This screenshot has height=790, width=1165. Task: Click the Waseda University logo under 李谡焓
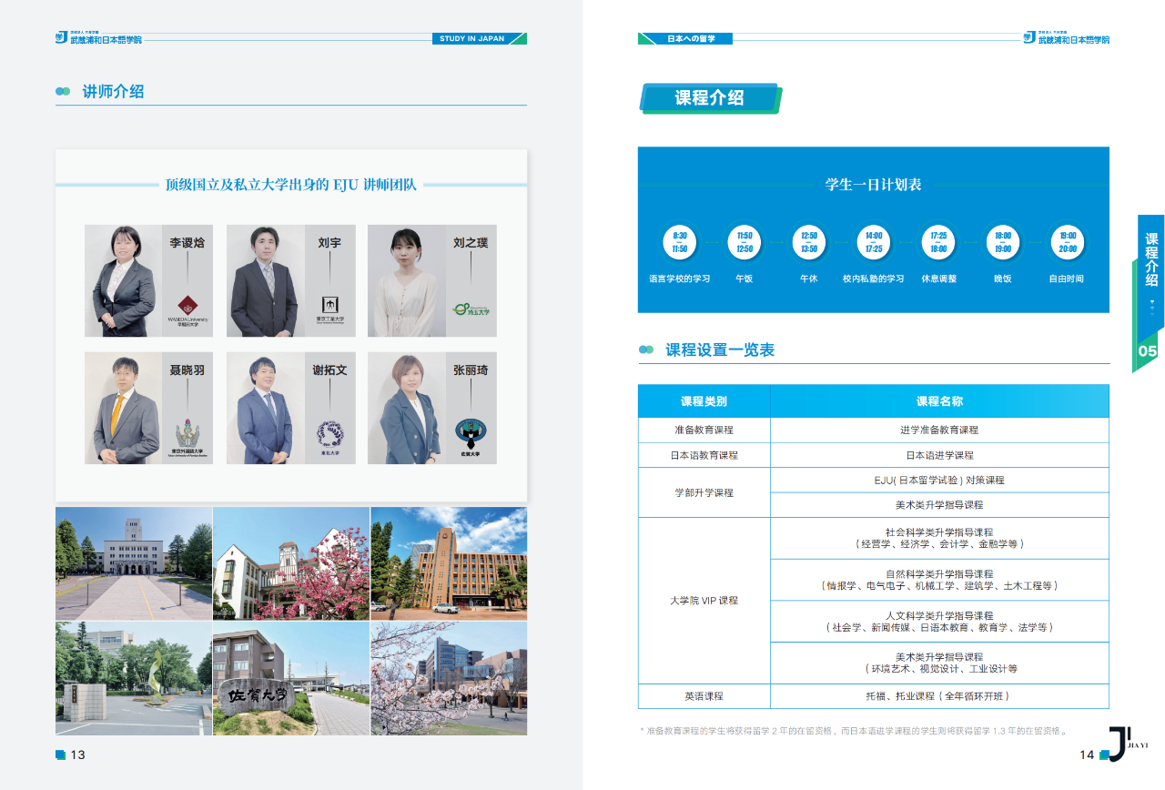pyautogui.click(x=187, y=309)
